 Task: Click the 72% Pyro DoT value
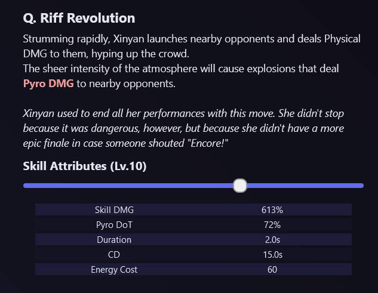[271, 224]
